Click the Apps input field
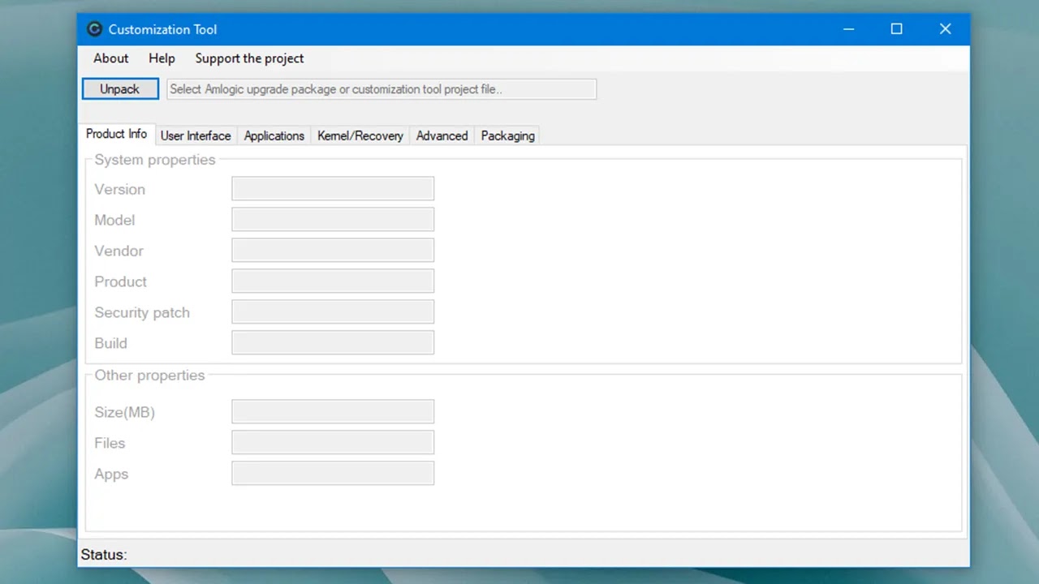Screen dimensions: 1039x584 [333, 473]
